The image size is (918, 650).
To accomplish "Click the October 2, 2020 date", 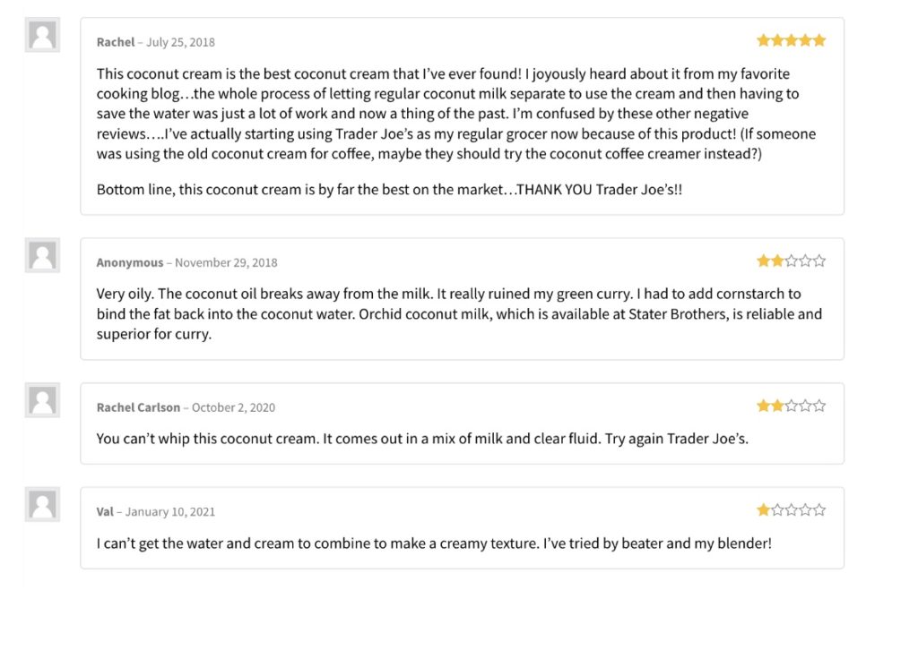I will click(233, 407).
